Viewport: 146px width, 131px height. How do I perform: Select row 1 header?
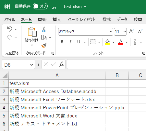coord(4,83)
